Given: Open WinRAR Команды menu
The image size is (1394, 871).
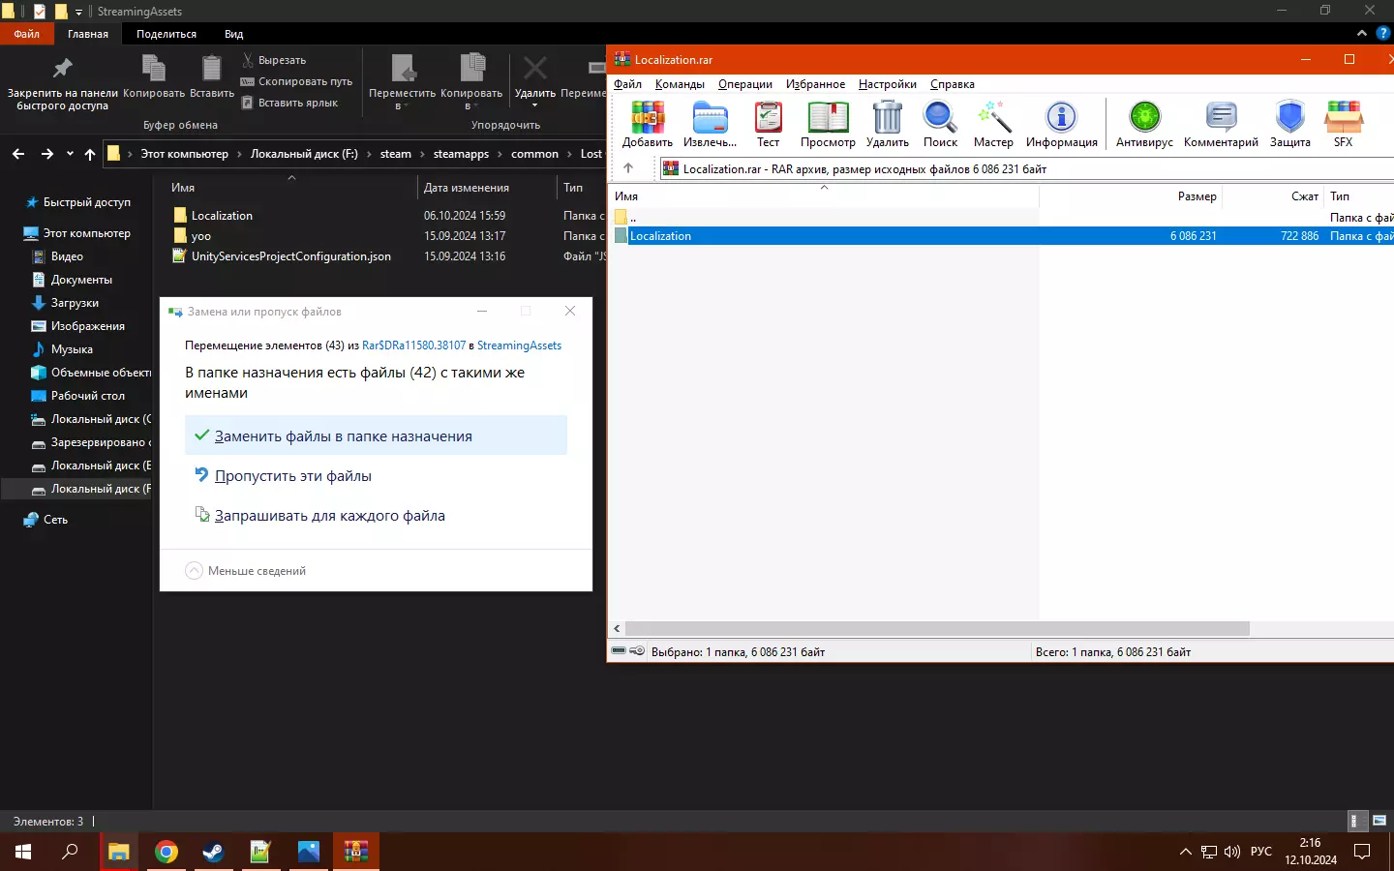Looking at the screenshot, I should tap(680, 84).
